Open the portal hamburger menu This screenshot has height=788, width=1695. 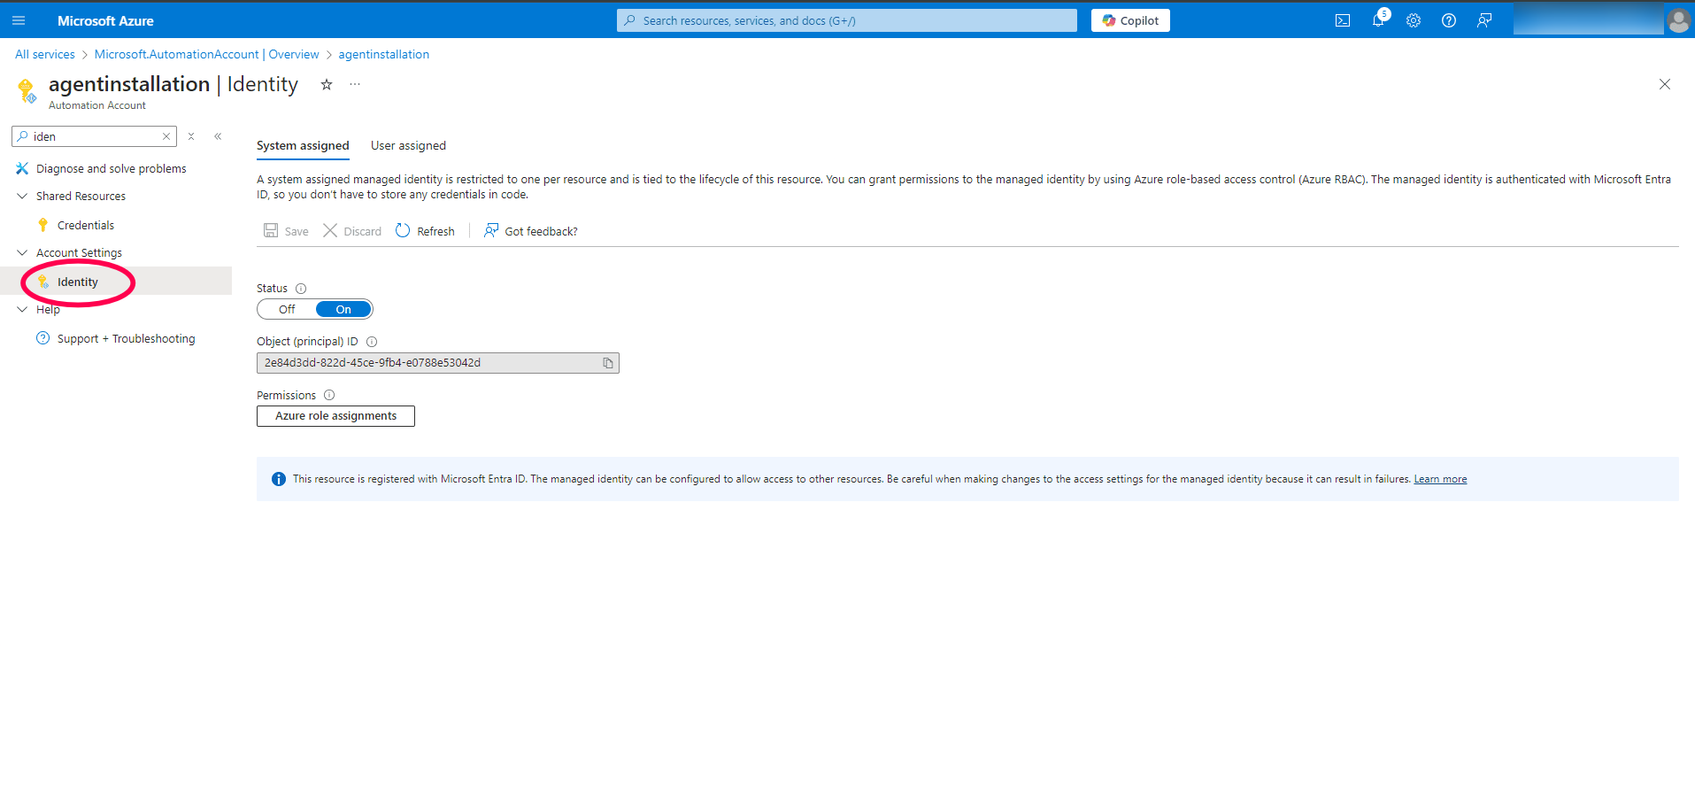pyautogui.click(x=19, y=20)
